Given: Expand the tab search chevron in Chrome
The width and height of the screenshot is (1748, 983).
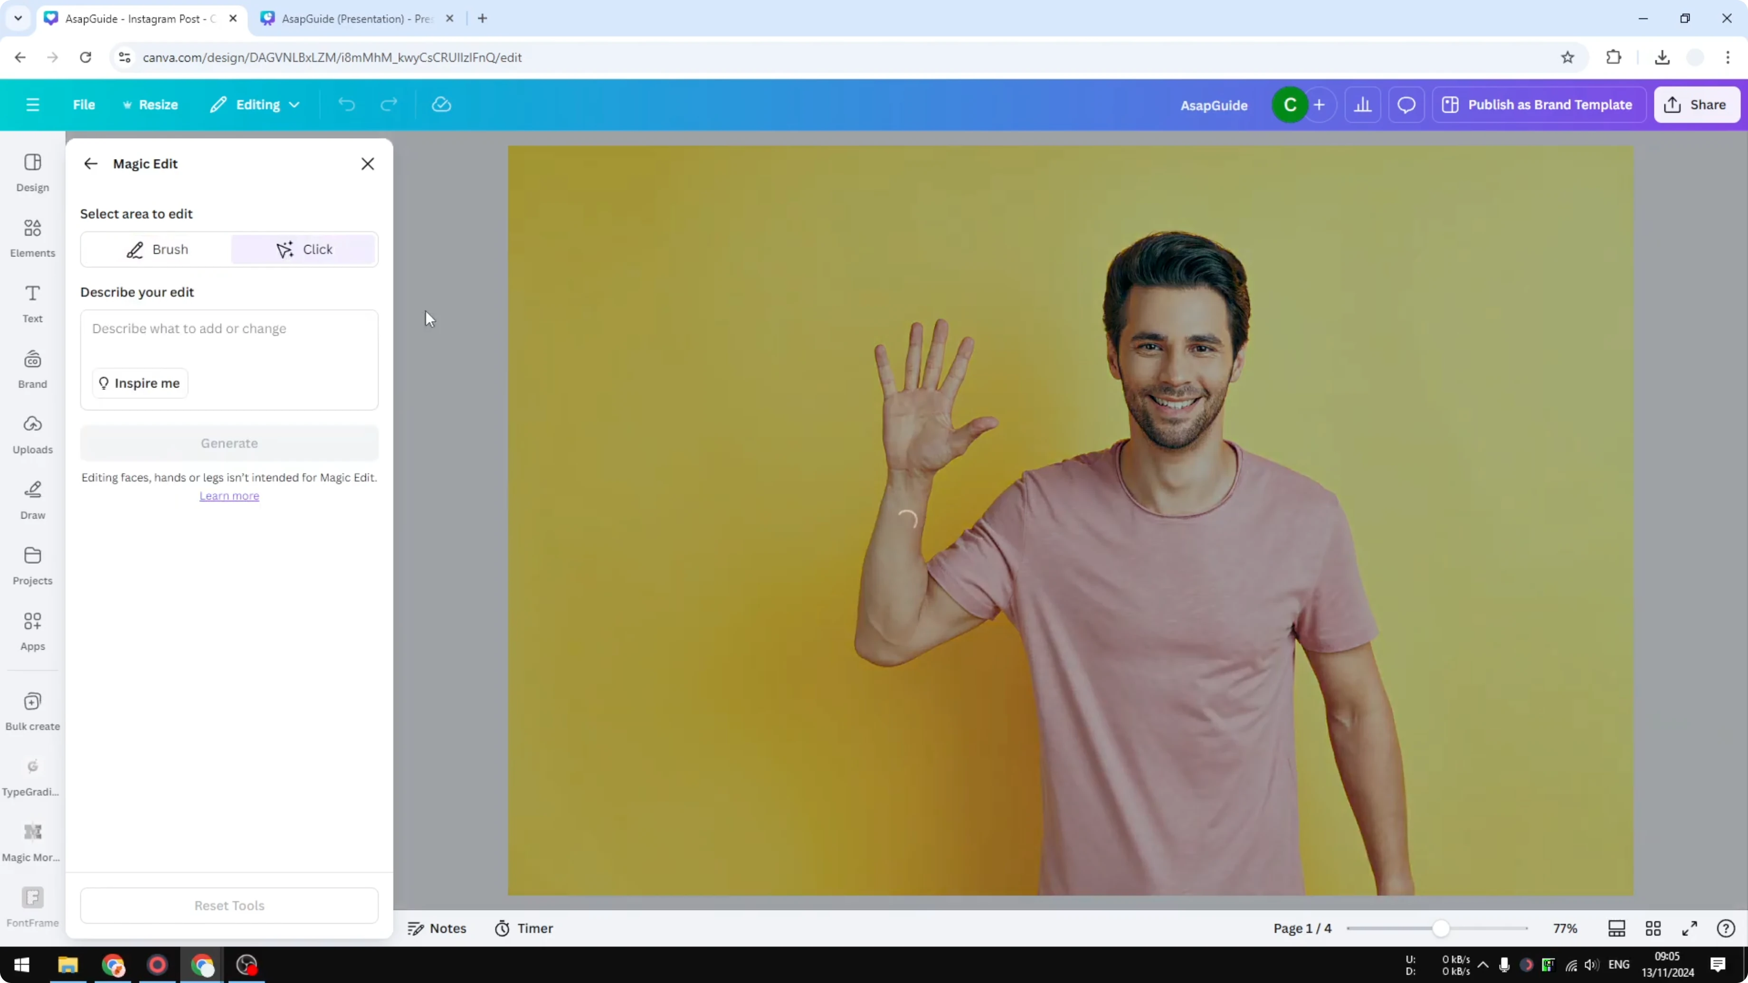Looking at the screenshot, I should point(18,19).
